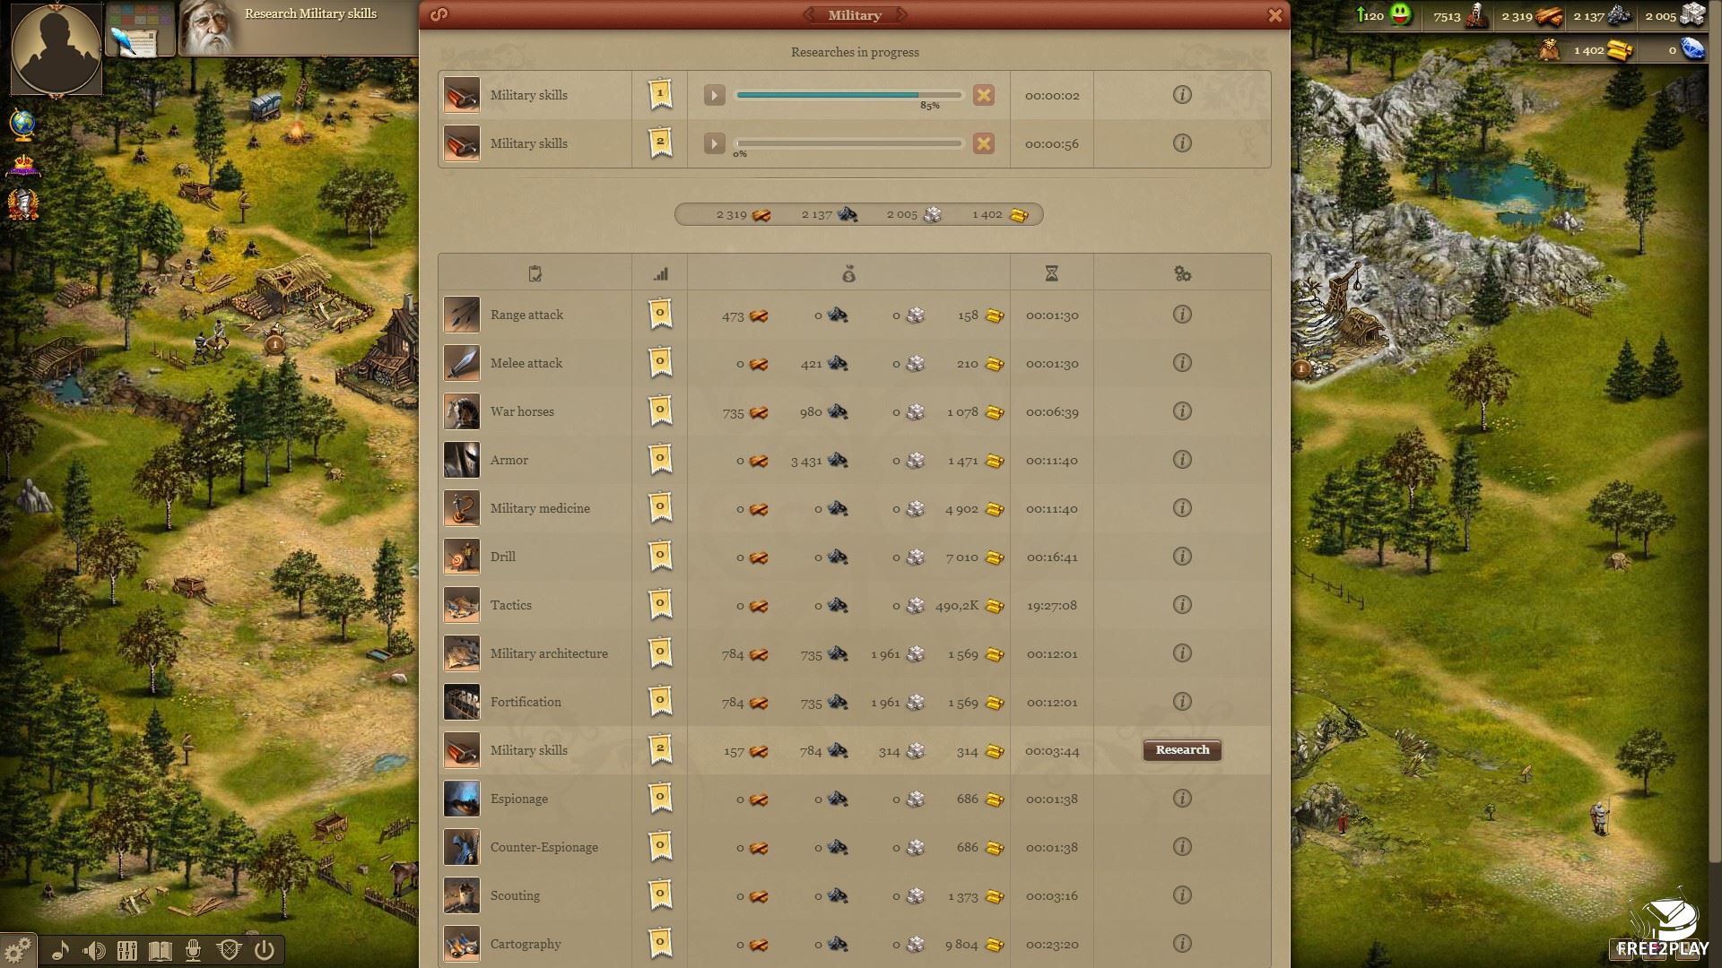Toggle the microphone button in bottom bar
This screenshot has width=1722, height=968.
(x=193, y=950)
